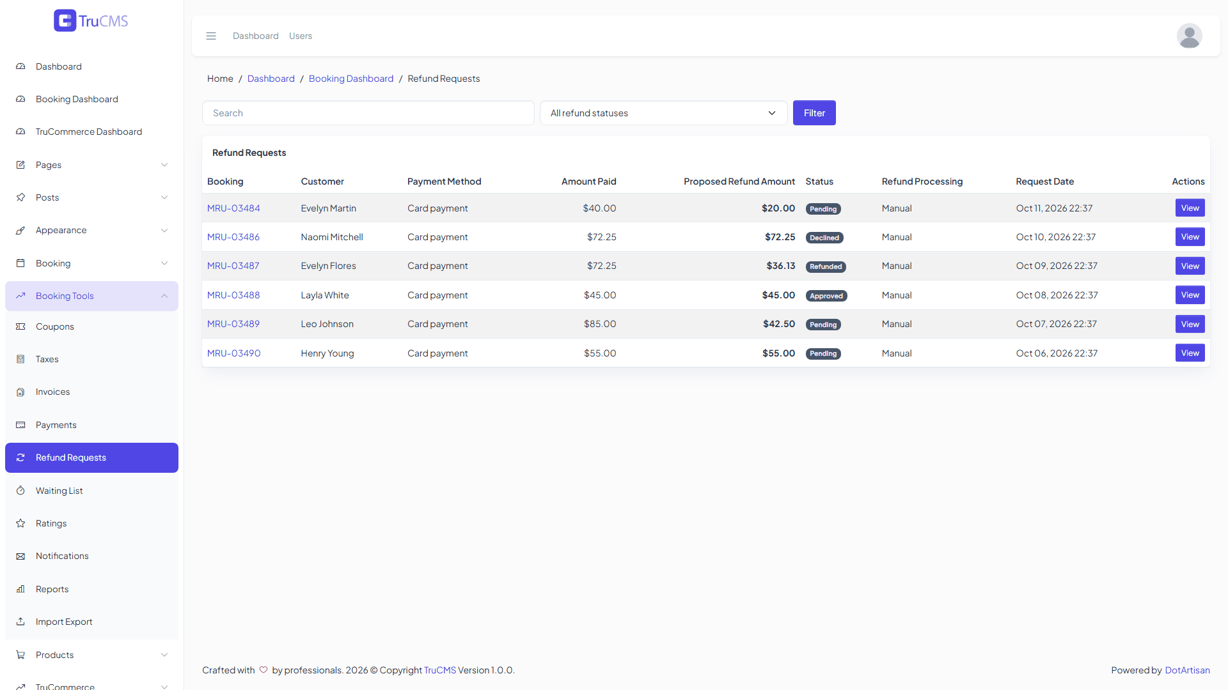The image size is (1228, 690).
Task: Open the DotArtisan footer link
Action: [1187, 670]
